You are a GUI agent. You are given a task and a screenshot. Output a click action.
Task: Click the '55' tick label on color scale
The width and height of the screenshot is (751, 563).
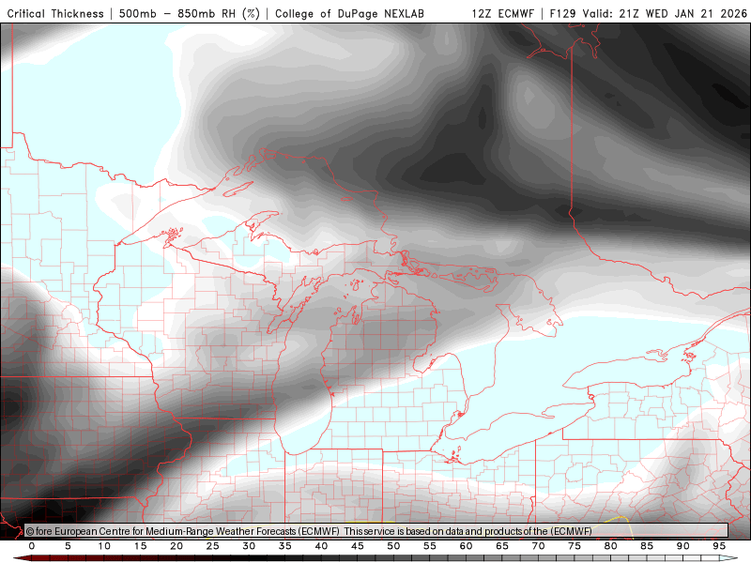click(x=430, y=546)
